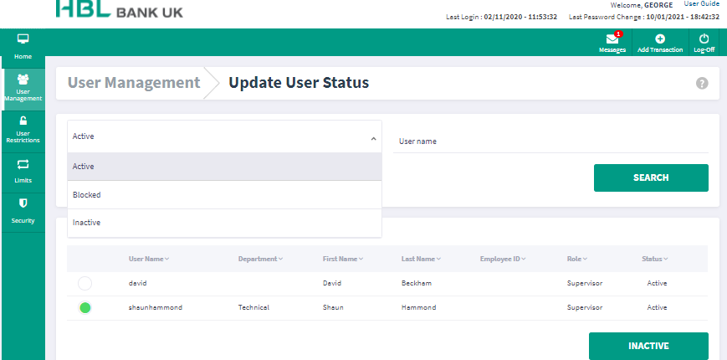The width and height of the screenshot is (727, 360).
Task: Click the Security sidebar label
Action: pos(23,221)
